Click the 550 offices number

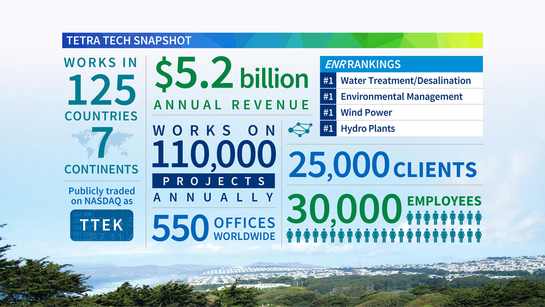[x=180, y=228]
